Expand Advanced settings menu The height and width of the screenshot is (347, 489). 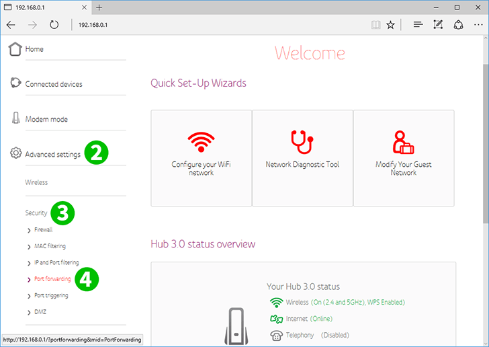click(52, 154)
